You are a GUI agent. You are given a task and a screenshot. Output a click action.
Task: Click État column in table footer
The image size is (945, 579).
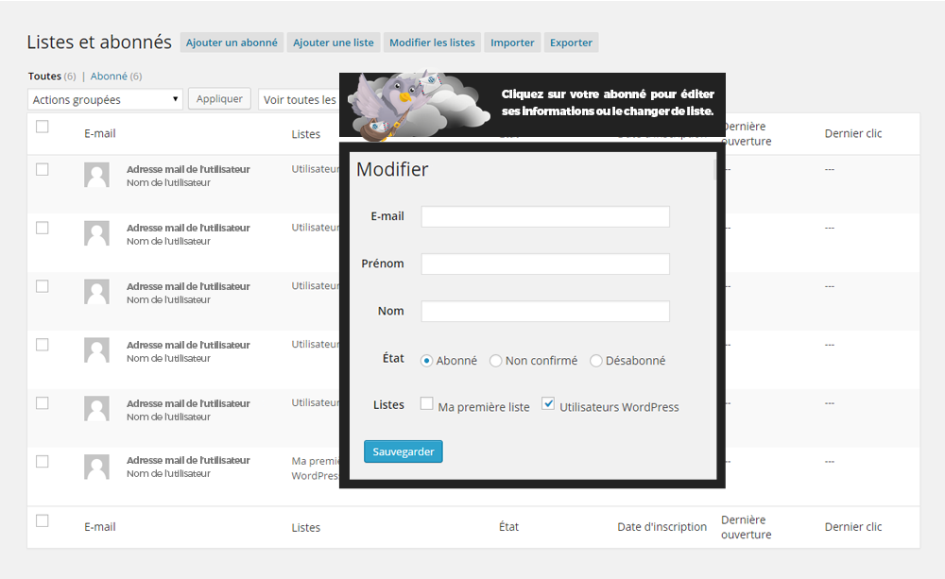(508, 527)
